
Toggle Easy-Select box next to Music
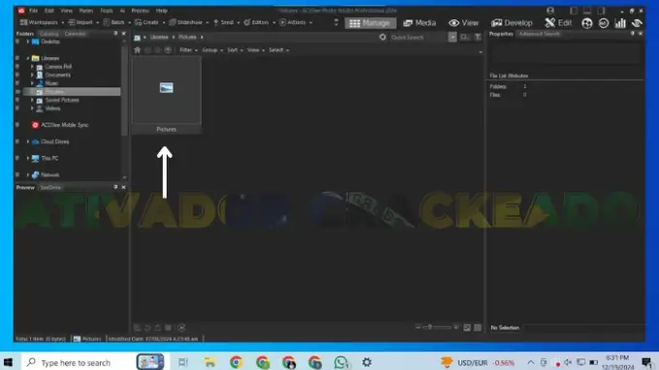tap(17, 83)
